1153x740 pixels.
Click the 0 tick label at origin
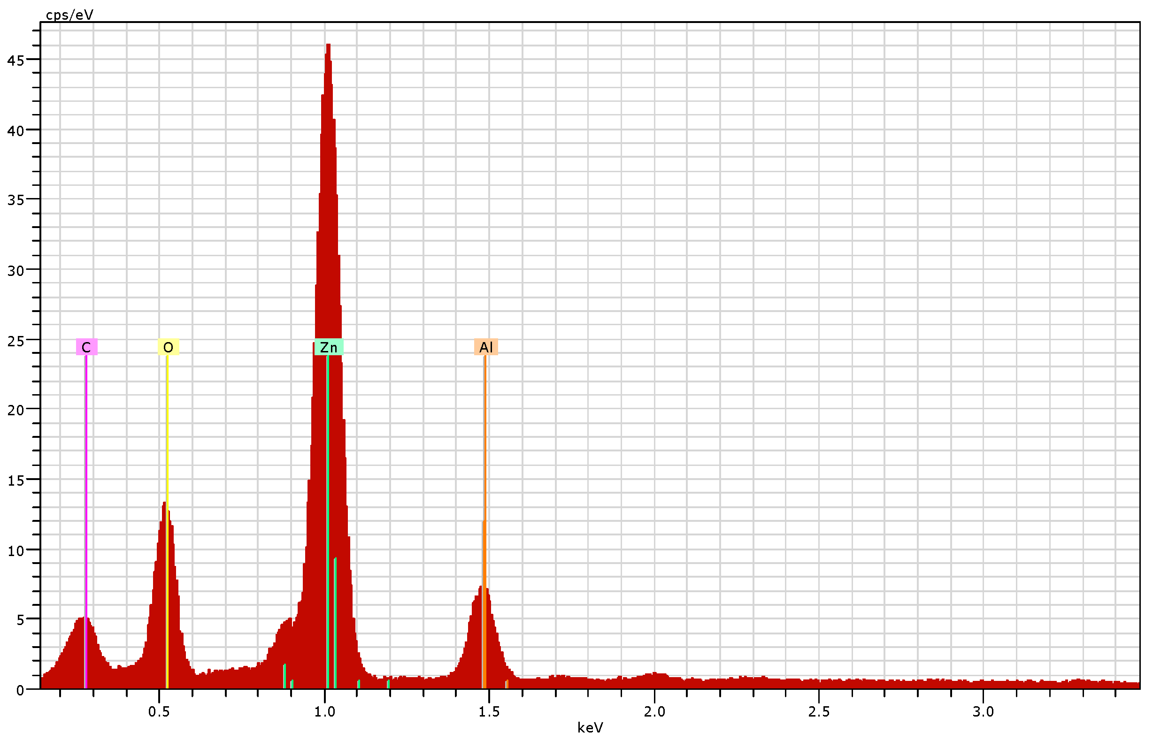pos(20,691)
